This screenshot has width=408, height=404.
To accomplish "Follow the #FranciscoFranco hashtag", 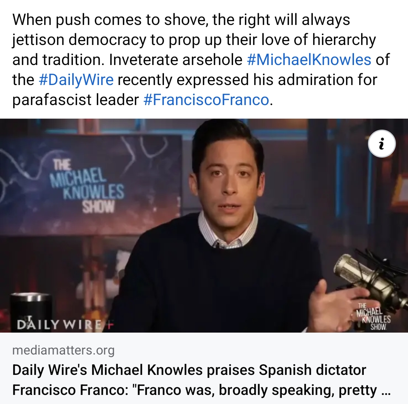I will [206, 100].
